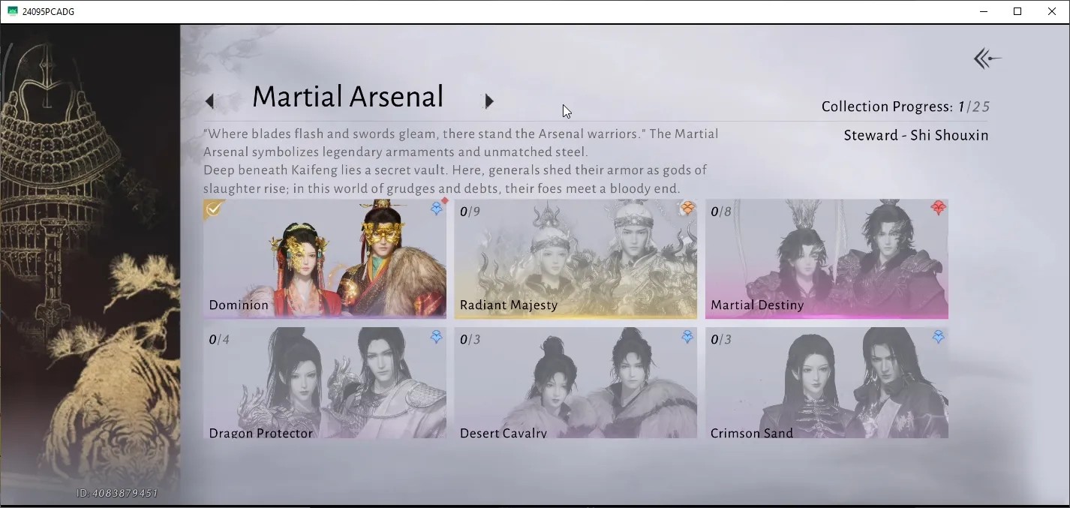The height and width of the screenshot is (508, 1070).
Task: Click the blue gem icon on Desert Cavalry
Action: tap(687, 337)
